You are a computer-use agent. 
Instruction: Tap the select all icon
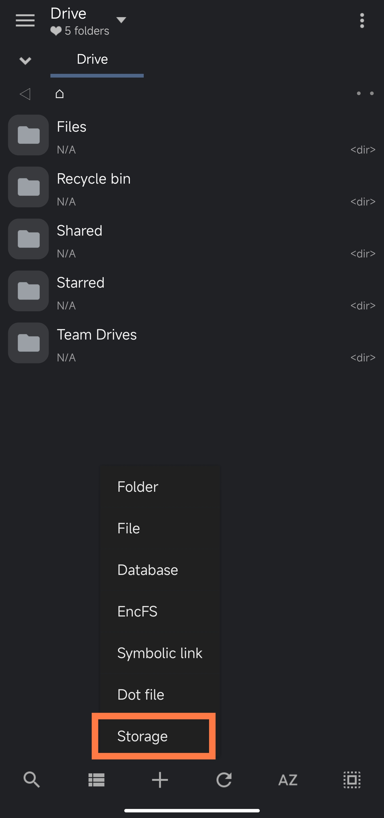coord(352,780)
